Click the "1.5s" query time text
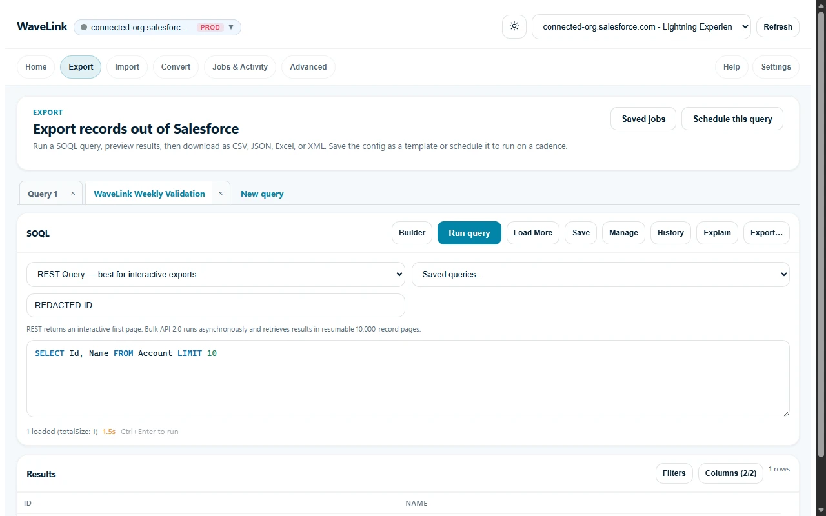The width and height of the screenshot is (826, 516). pyautogui.click(x=109, y=432)
